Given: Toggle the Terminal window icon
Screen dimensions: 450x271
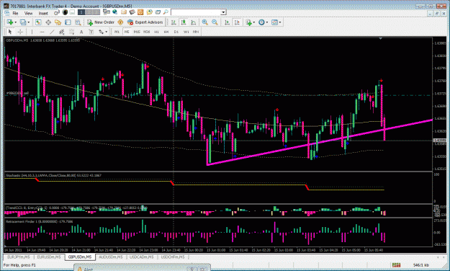Looking at the screenshot, I should point(68,22).
